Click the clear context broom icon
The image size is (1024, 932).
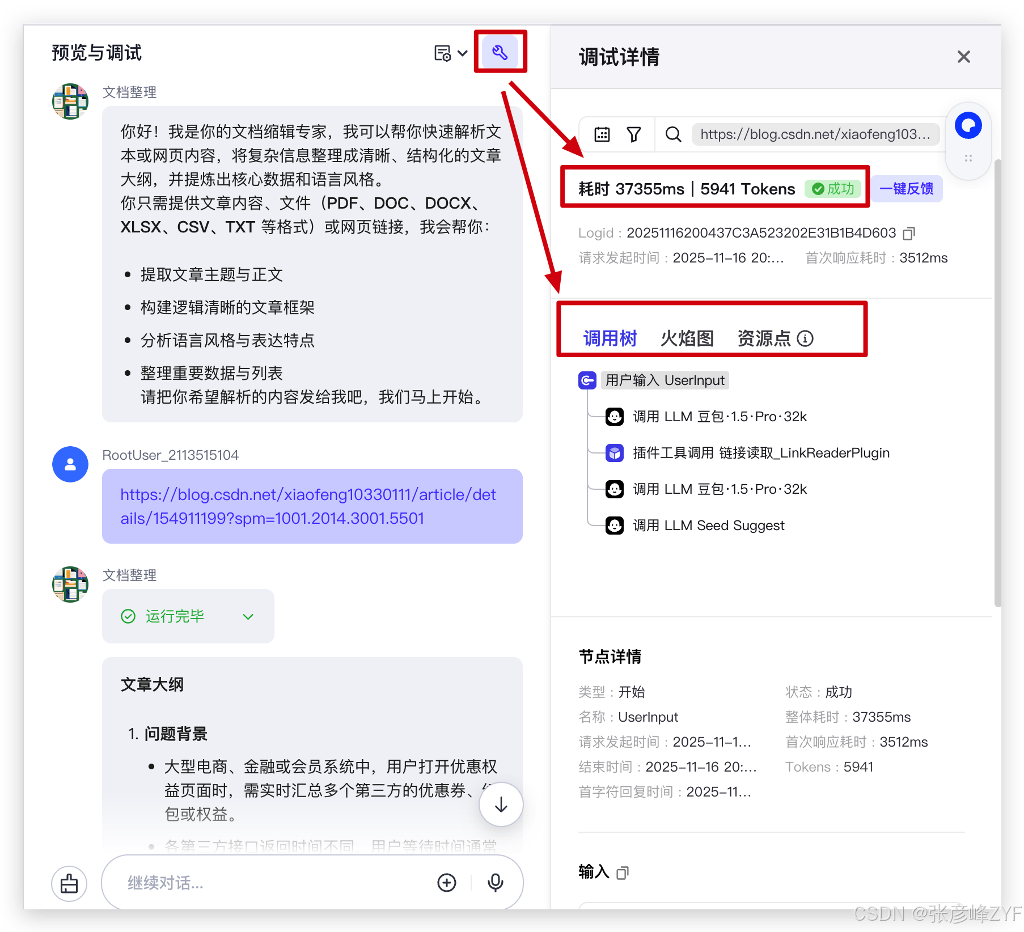click(69, 883)
